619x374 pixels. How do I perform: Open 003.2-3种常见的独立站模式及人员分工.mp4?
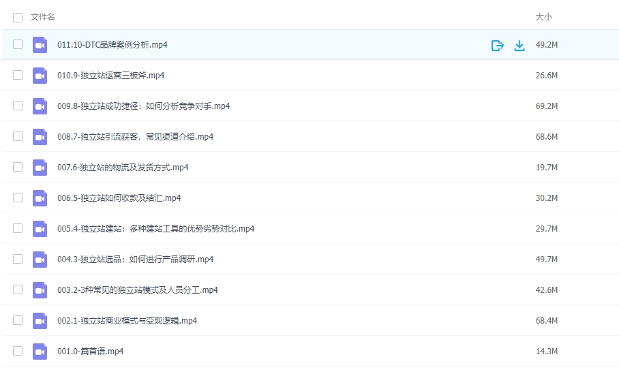pos(137,290)
